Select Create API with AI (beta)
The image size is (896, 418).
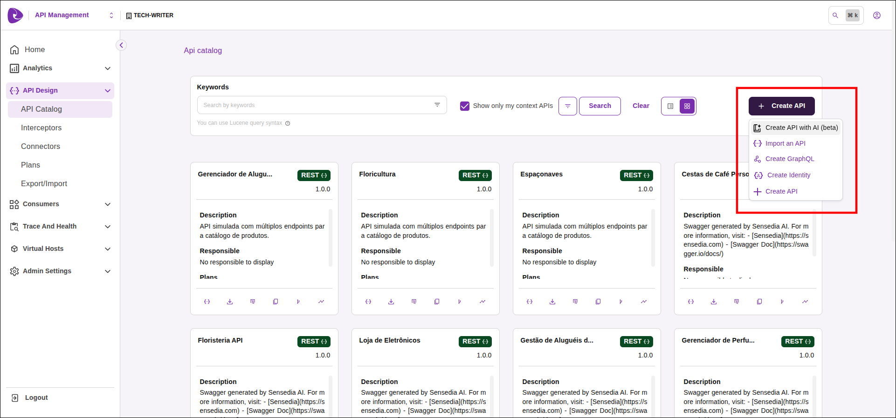pyautogui.click(x=801, y=128)
